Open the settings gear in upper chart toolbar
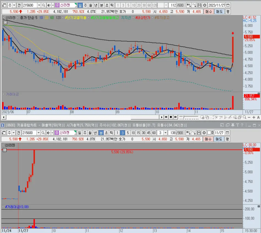This screenshot has height=233, width=261. point(204,5)
